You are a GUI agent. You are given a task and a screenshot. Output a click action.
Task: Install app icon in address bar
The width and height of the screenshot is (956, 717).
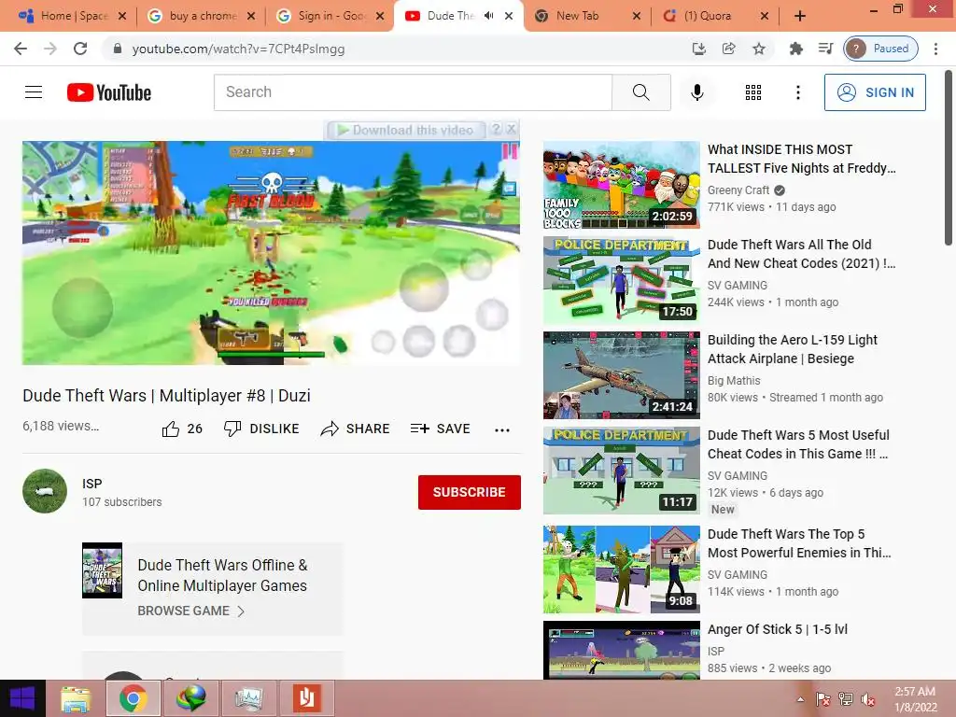698,49
